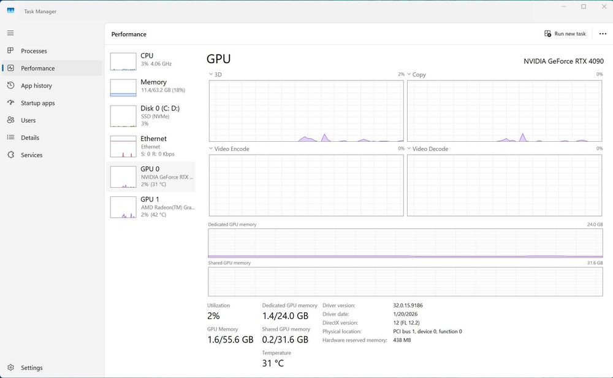Open Settings from the sidebar label
Viewport: 613px width, 378px height.
[32, 368]
